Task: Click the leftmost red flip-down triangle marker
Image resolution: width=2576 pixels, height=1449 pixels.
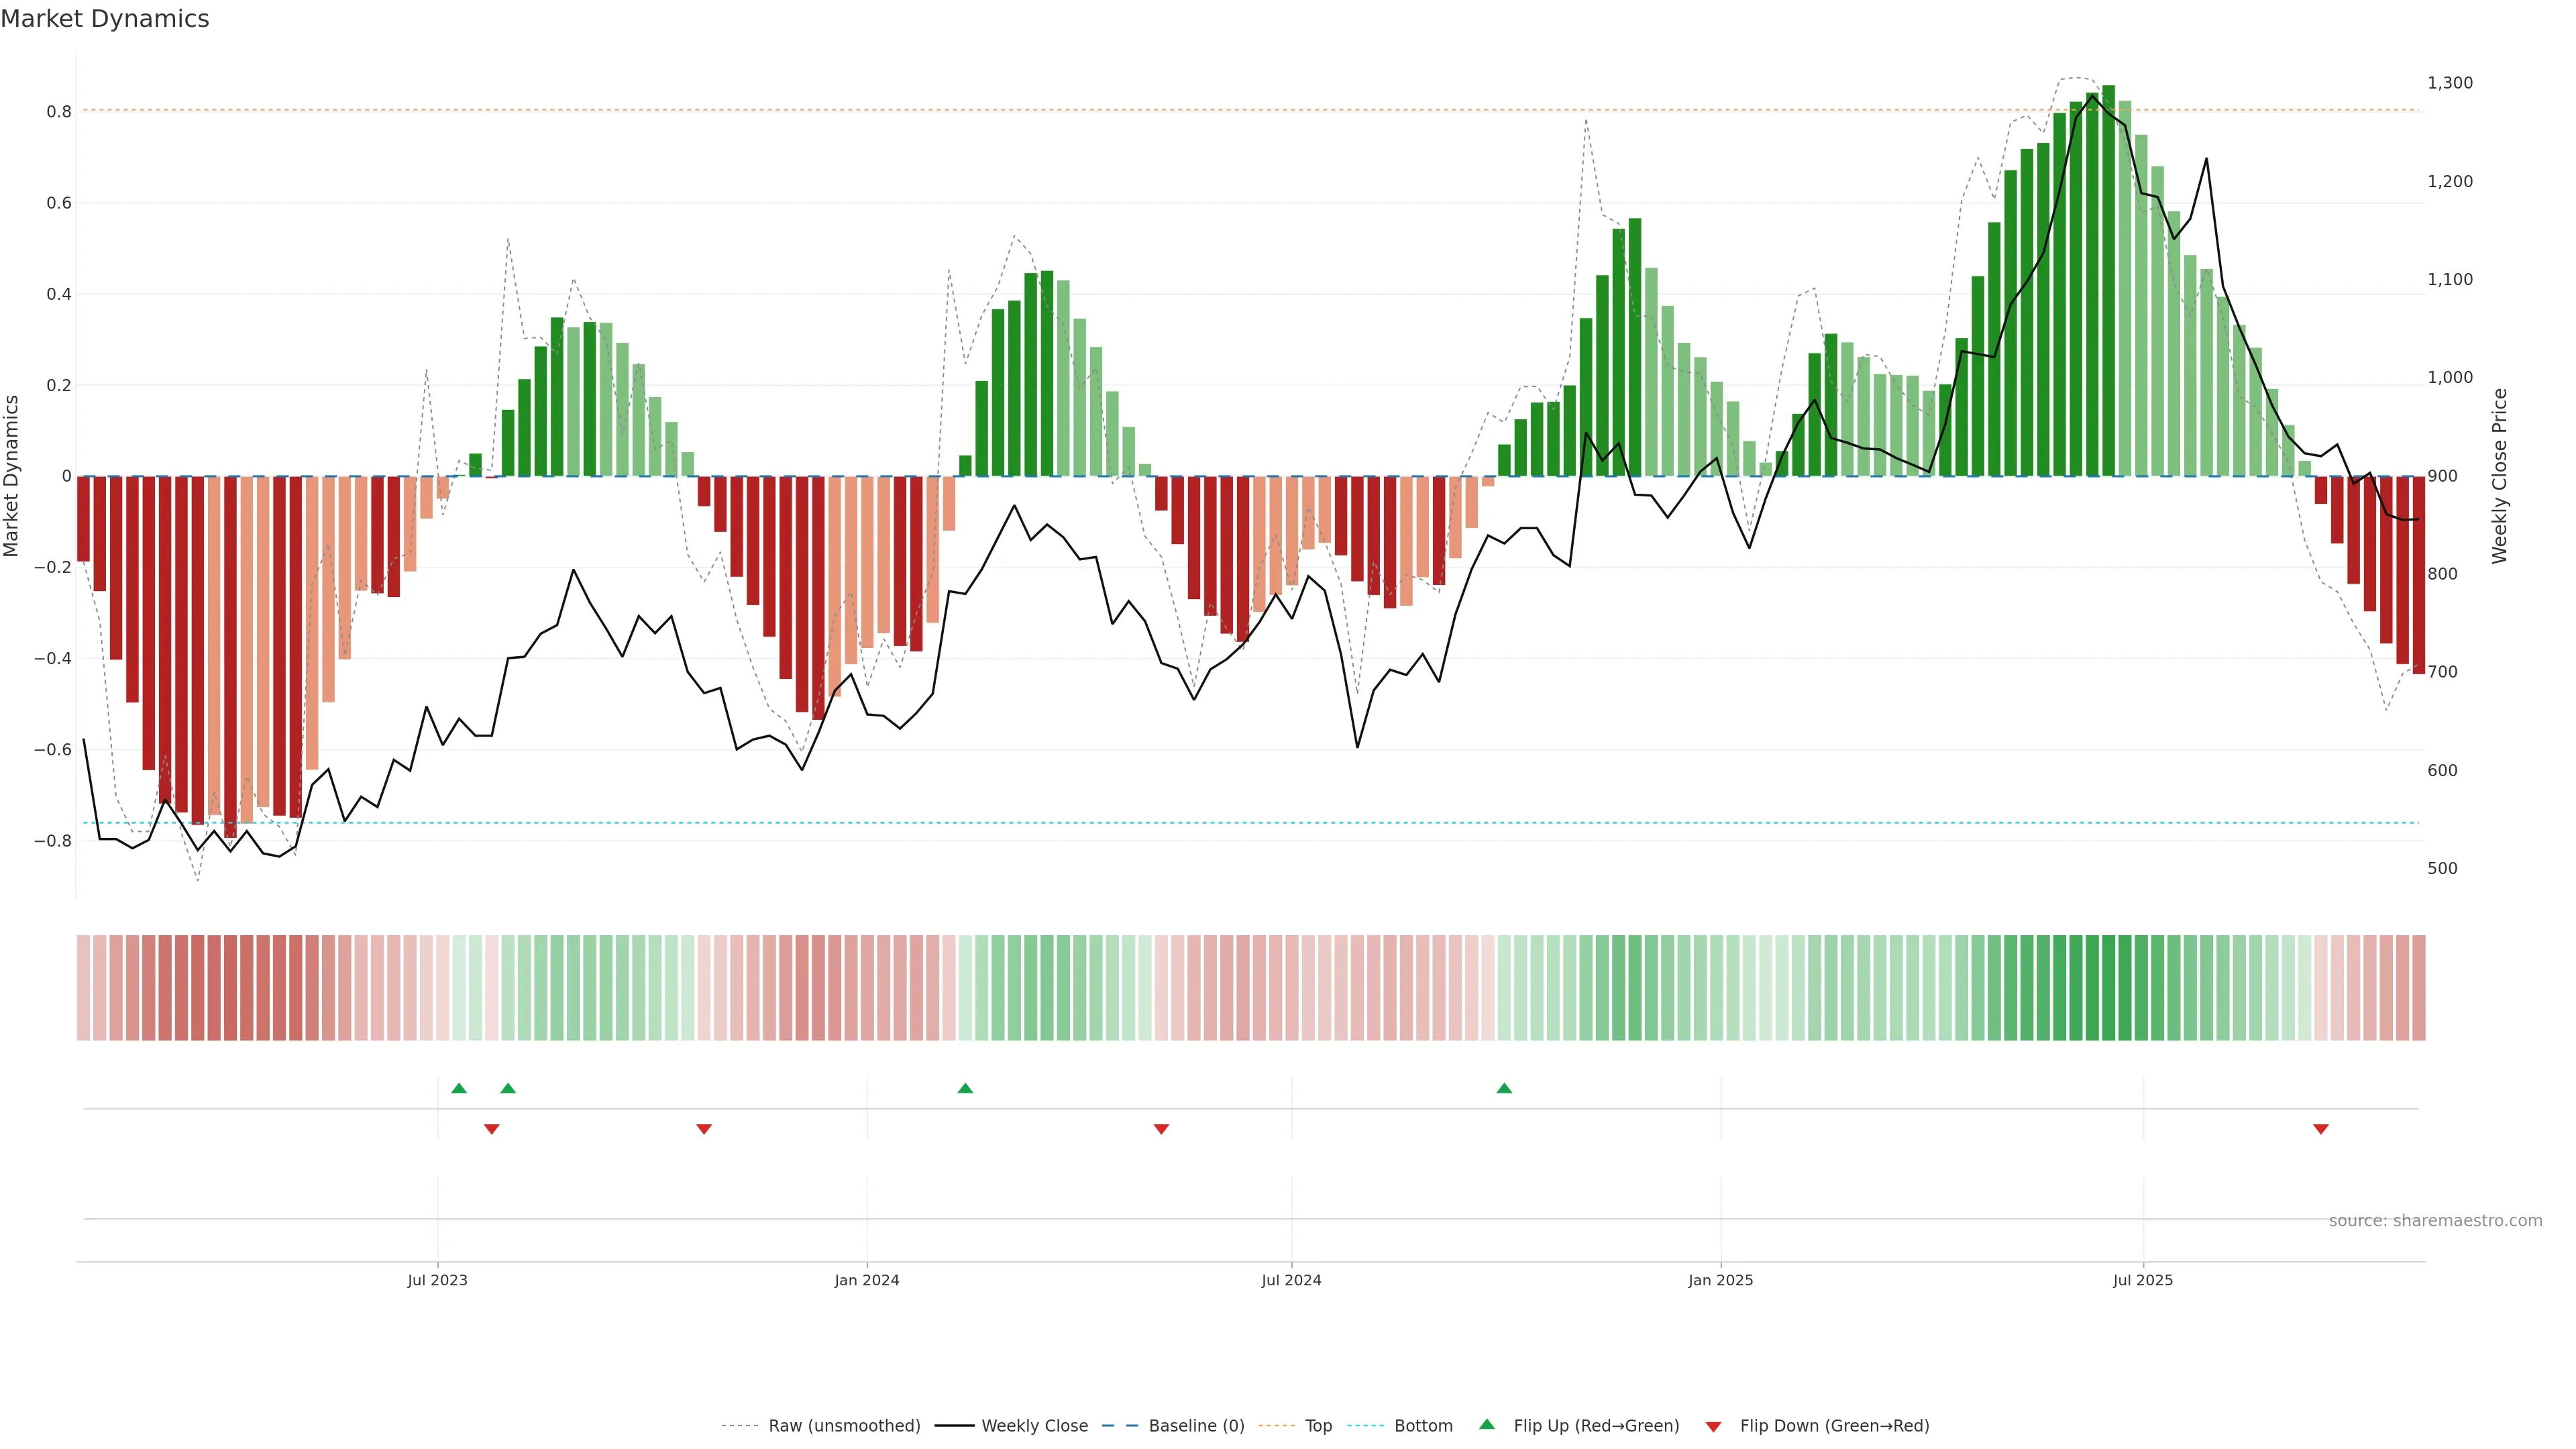Action: click(x=491, y=1129)
